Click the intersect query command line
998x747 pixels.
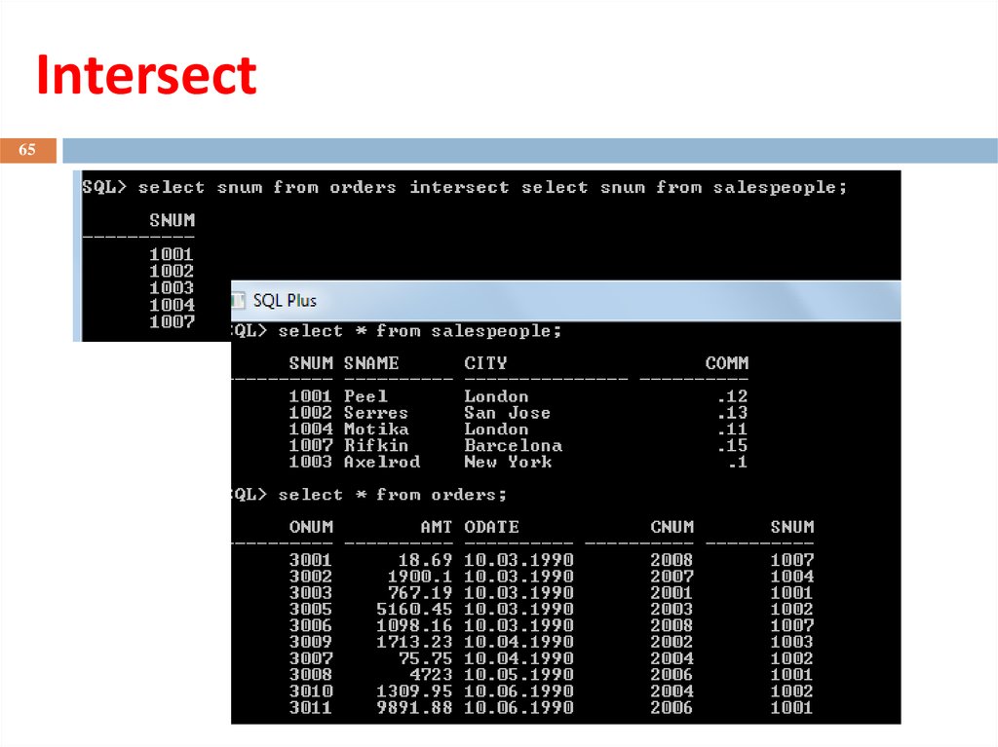point(465,187)
